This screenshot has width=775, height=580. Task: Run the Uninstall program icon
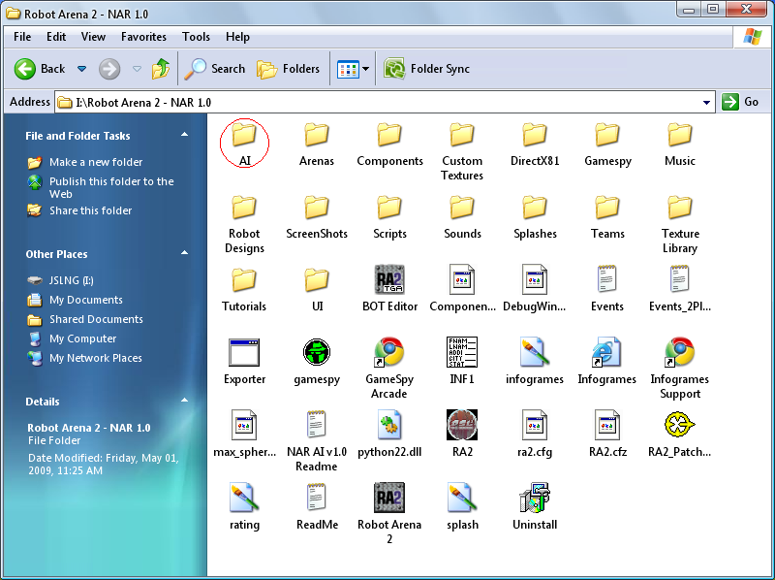coord(535,499)
